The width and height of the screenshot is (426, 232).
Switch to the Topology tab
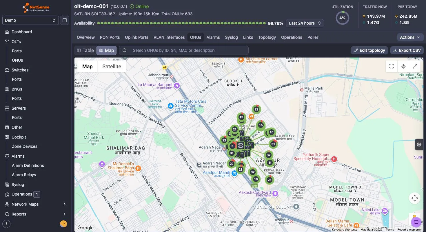click(x=267, y=37)
